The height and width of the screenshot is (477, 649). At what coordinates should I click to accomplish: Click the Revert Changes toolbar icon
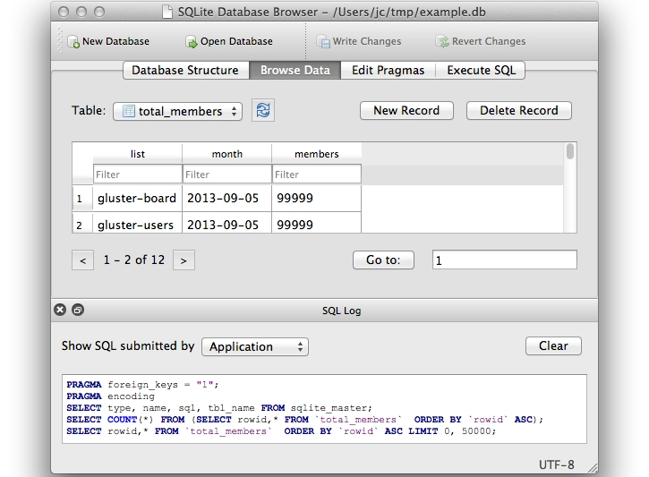pos(442,42)
